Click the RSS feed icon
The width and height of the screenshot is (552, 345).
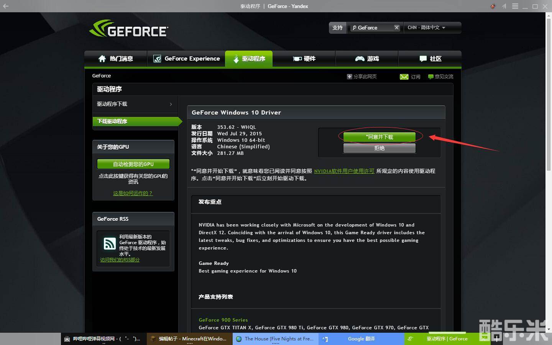pyautogui.click(x=110, y=243)
